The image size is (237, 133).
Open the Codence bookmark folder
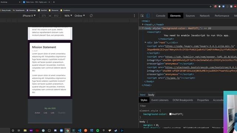click(x=65, y=10)
